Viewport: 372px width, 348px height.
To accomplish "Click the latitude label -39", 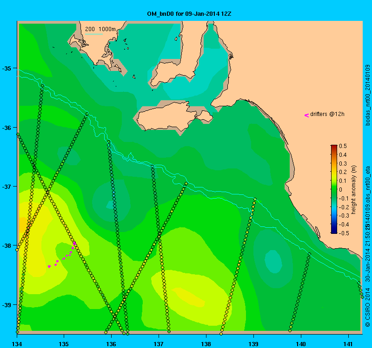I will pos(7,305).
